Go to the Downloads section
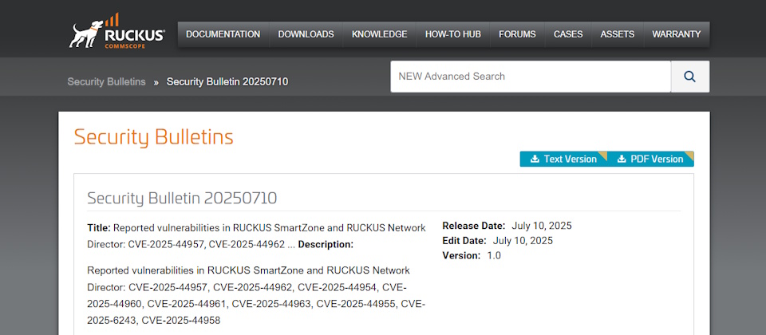This screenshot has width=766, height=335. (306, 34)
